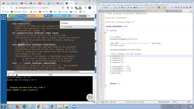194x109 pixels.
Task: Click the Notepad++ Print toolbar icon
Action: 116,8
